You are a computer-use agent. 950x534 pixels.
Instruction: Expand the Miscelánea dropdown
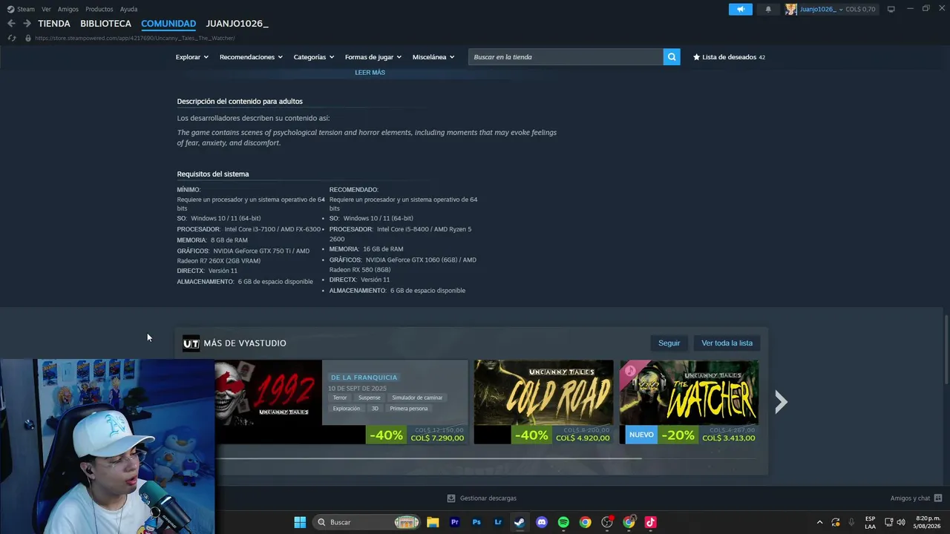point(433,57)
